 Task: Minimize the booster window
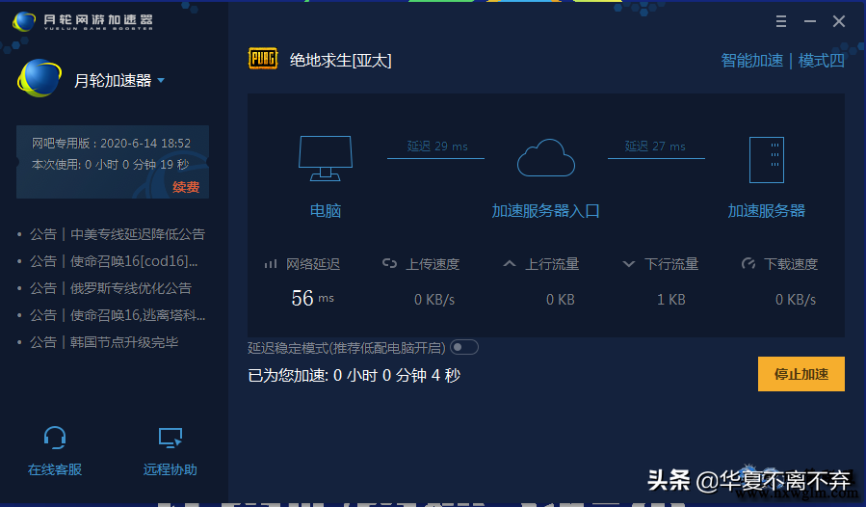[x=810, y=21]
